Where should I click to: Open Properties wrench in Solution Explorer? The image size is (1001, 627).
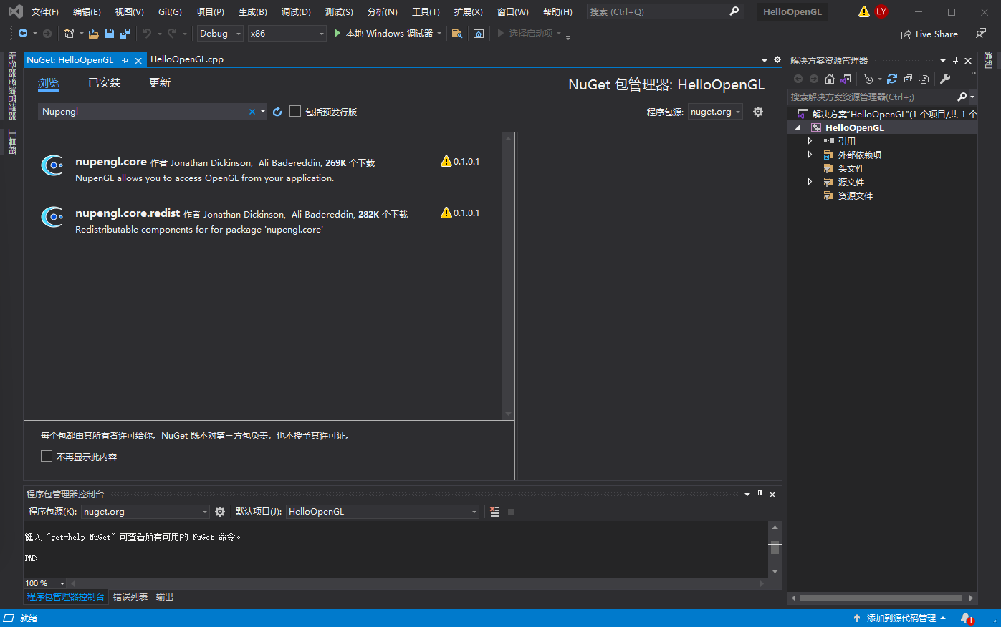[945, 79]
